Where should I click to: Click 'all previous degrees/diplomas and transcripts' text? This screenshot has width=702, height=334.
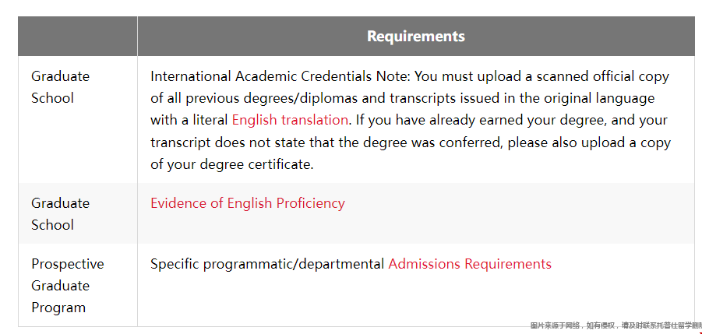pyautogui.click(x=302, y=98)
